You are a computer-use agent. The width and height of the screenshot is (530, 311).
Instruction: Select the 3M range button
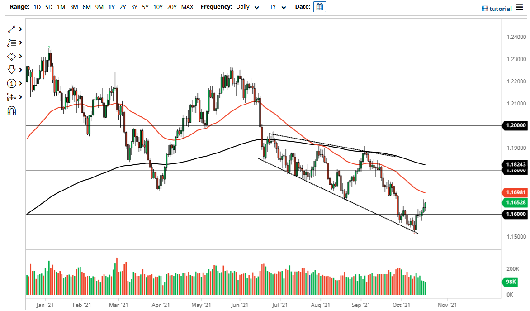pos(74,7)
